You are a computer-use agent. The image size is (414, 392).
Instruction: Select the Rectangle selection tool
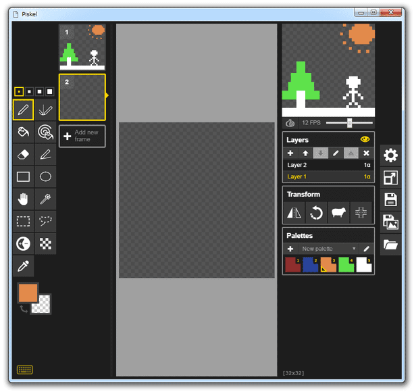pos(23,221)
